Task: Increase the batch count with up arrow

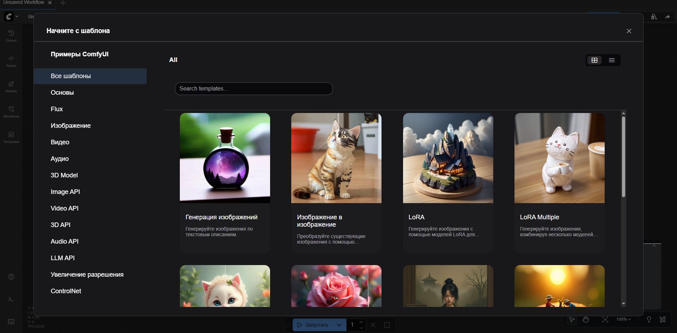Action: click(361, 322)
